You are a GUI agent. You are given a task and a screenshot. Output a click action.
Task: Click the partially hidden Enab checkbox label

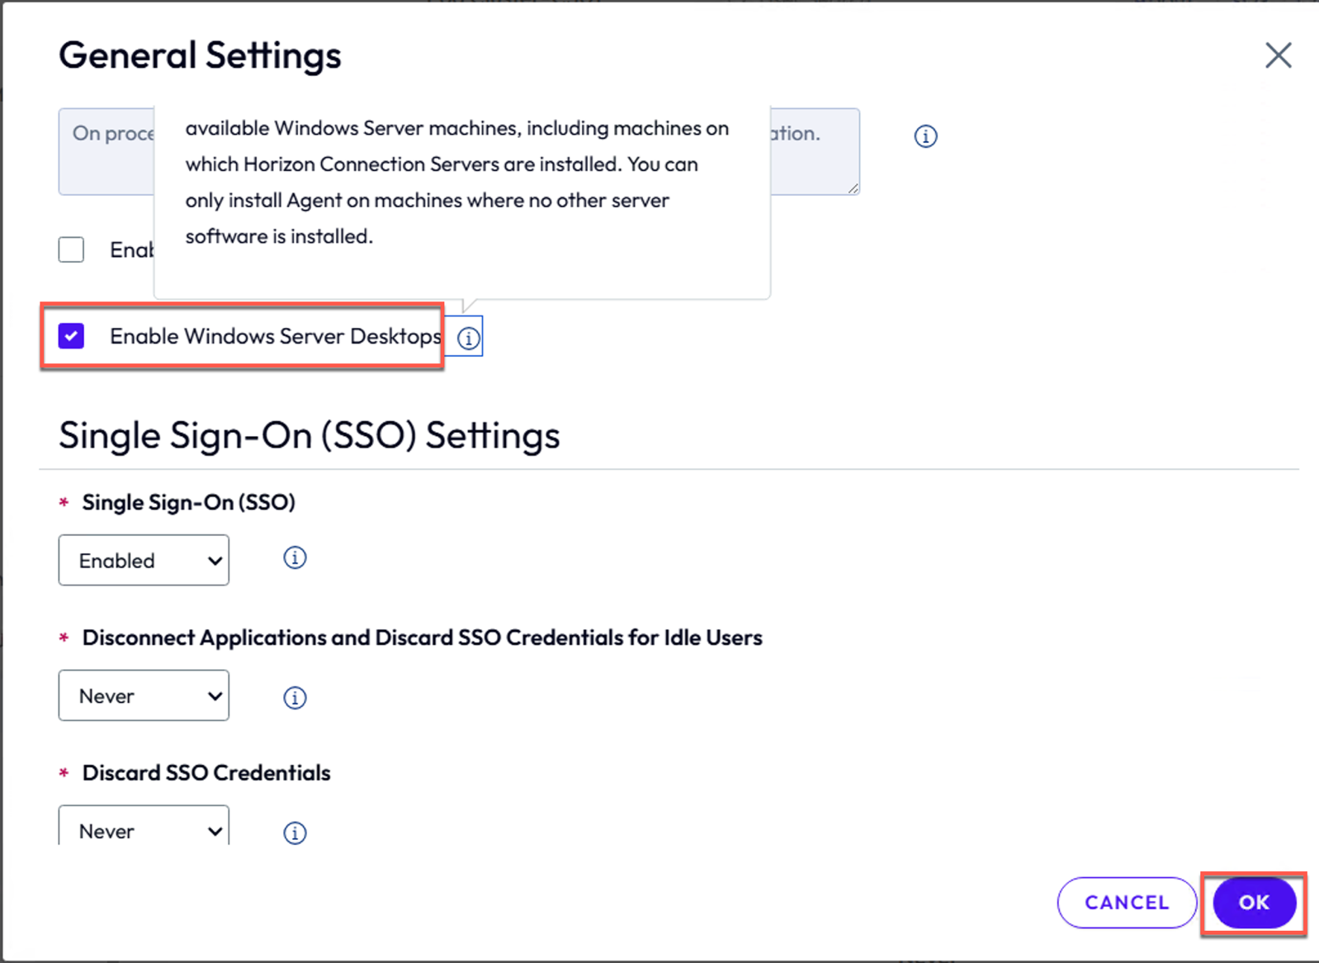click(131, 249)
